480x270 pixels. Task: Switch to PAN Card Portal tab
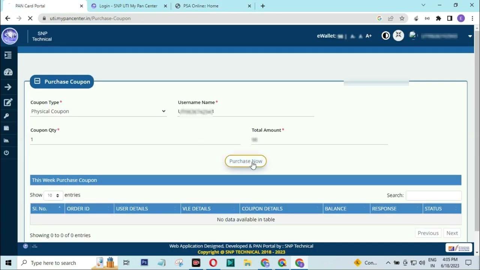pos(44,6)
